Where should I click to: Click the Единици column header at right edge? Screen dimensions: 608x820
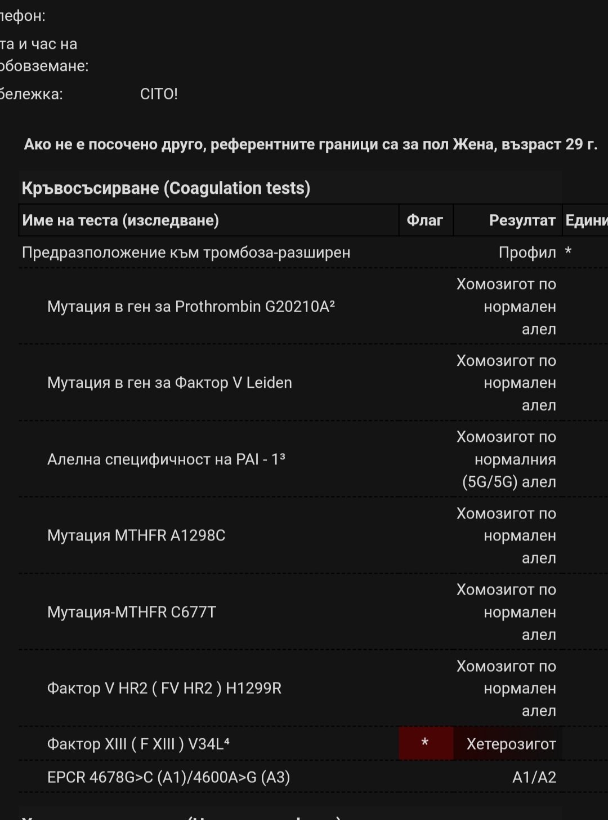585,220
